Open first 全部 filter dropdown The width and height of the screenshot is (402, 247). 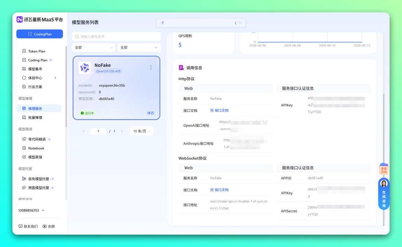click(x=93, y=48)
